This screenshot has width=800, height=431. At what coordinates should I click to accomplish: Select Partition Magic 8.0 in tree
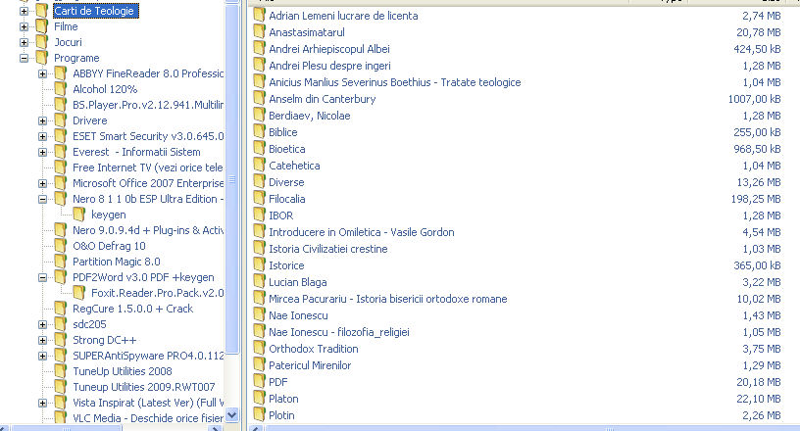click(x=116, y=262)
